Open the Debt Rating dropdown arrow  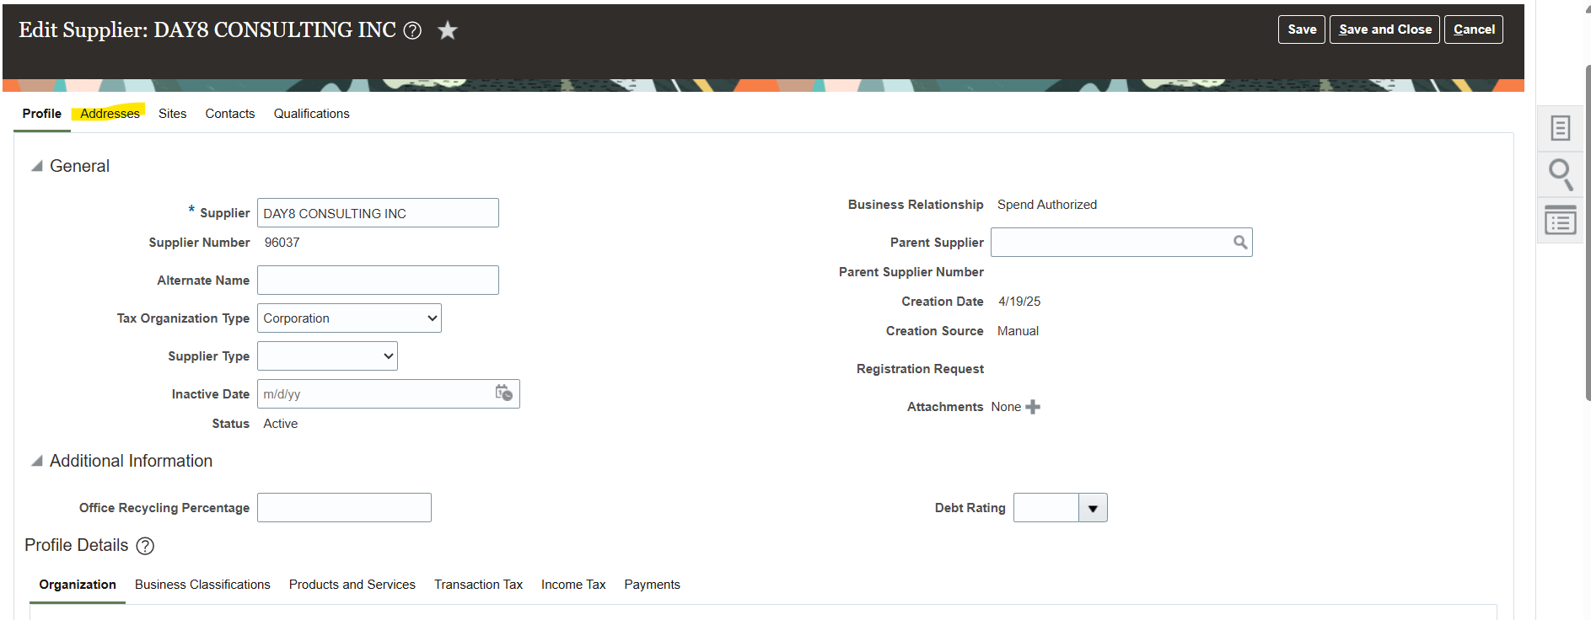(x=1093, y=508)
